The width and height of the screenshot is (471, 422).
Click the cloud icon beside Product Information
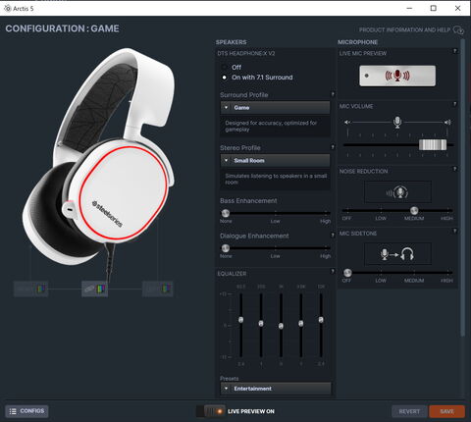point(458,30)
